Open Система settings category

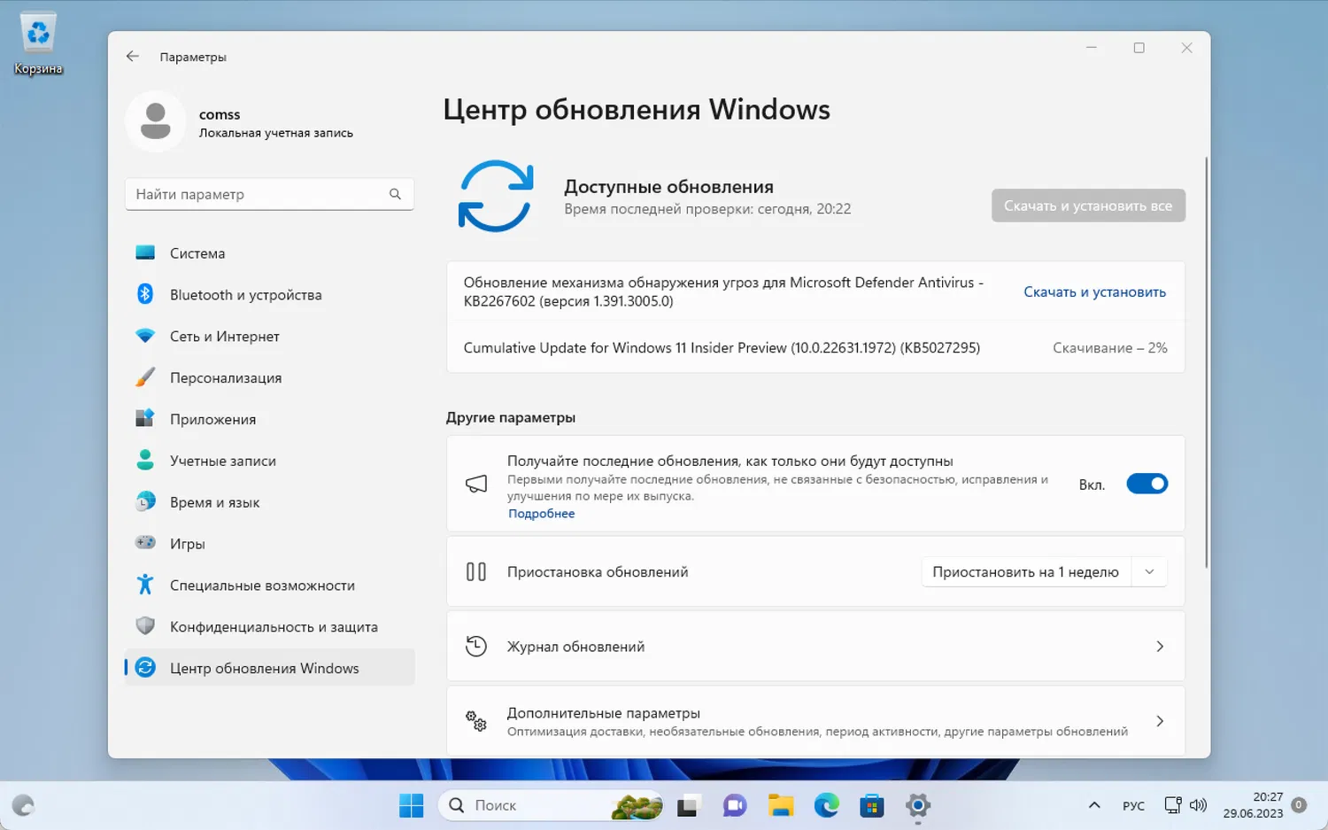point(269,253)
